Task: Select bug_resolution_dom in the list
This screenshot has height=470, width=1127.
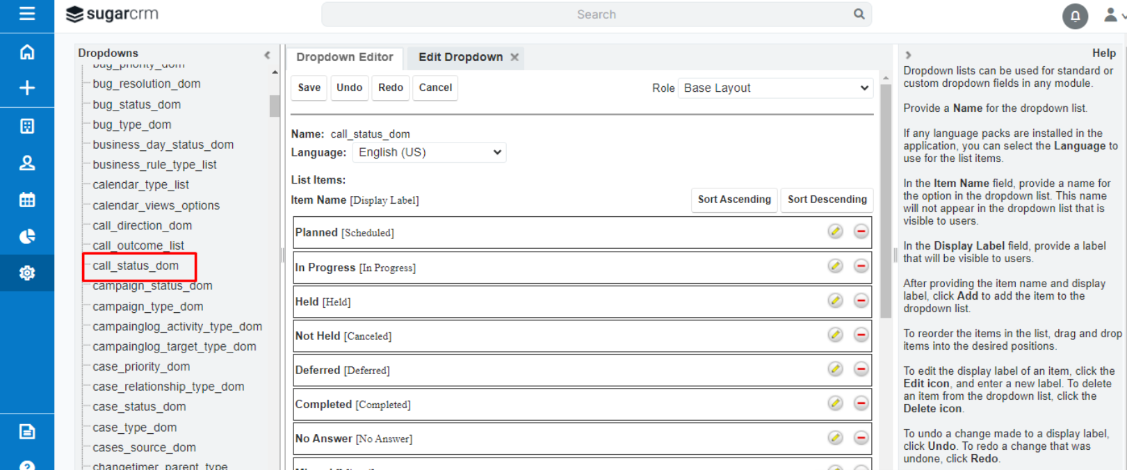Action: (147, 83)
